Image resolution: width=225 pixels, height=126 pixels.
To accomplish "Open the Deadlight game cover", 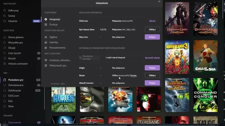I will (x=205, y=120).
